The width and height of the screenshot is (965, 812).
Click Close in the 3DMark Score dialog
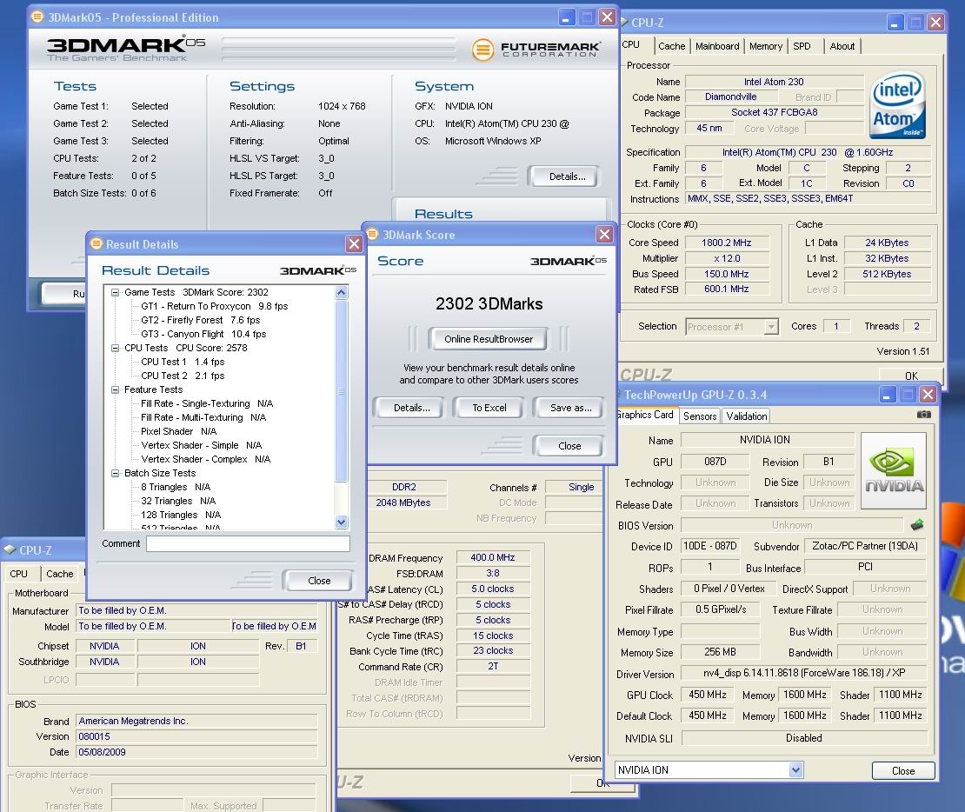click(569, 446)
